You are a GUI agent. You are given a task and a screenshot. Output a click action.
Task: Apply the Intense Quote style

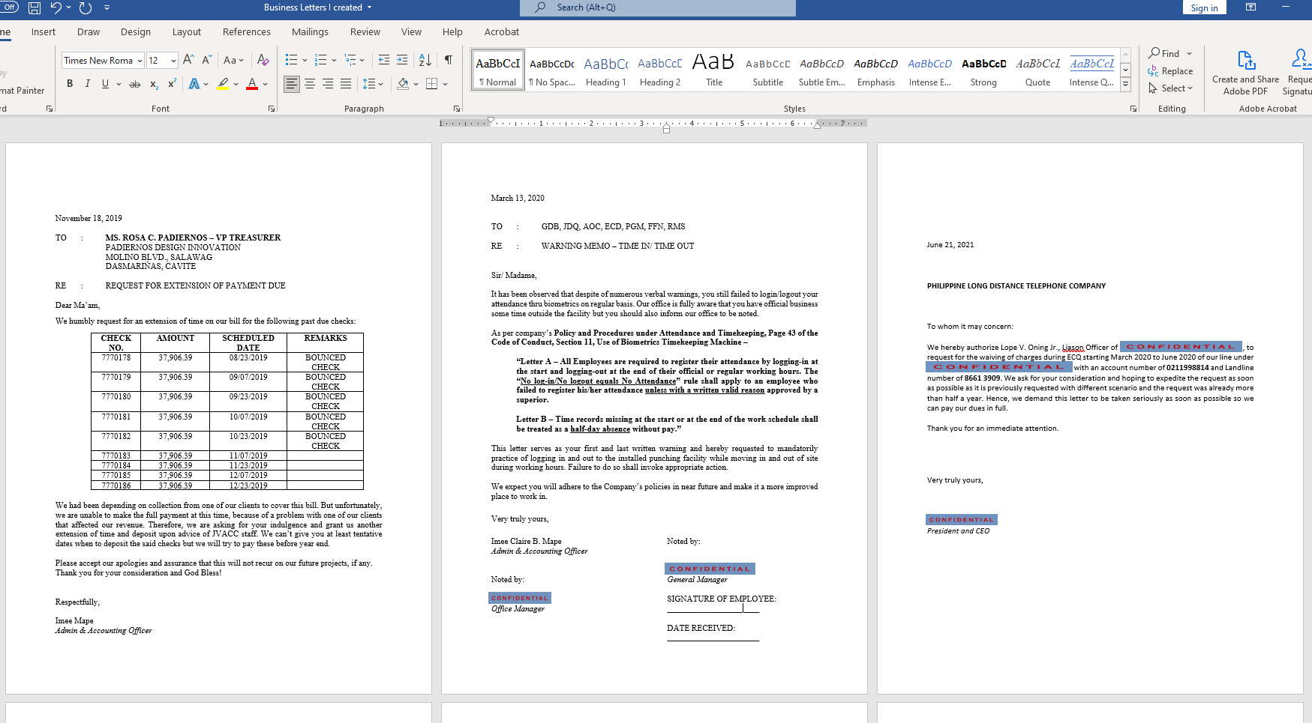pyautogui.click(x=1091, y=70)
